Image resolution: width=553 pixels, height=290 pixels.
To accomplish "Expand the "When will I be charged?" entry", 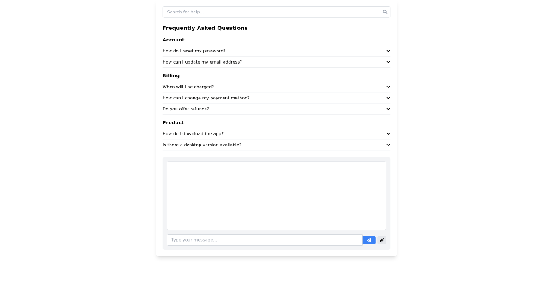I will (388, 87).
